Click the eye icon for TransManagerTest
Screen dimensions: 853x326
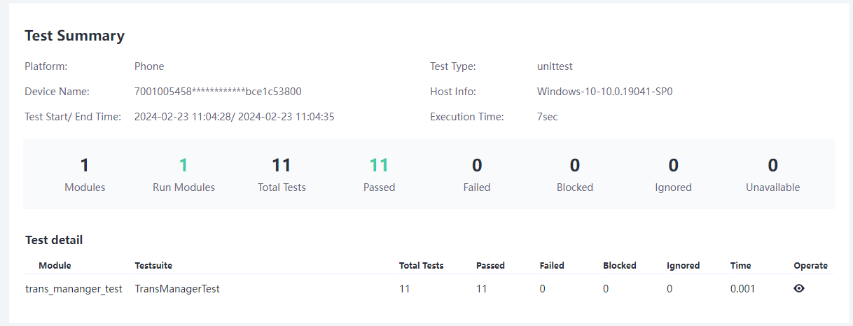(799, 288)
